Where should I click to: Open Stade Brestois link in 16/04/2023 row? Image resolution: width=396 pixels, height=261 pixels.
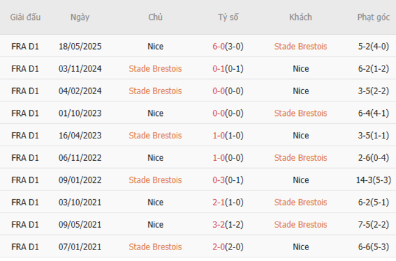(x=155, y=135)
